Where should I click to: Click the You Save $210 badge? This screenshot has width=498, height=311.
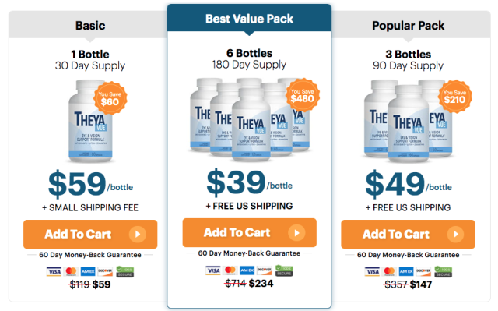pyautogui.click(x=454, y=97)
